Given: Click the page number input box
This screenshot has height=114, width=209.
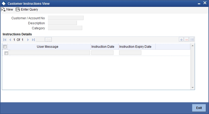Looking at the screenshot, I should click(40, 40).
